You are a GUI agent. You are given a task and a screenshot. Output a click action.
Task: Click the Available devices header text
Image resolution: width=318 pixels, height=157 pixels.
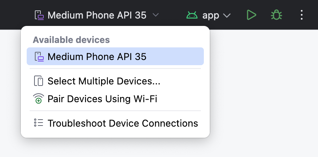[x=71, y=40]
